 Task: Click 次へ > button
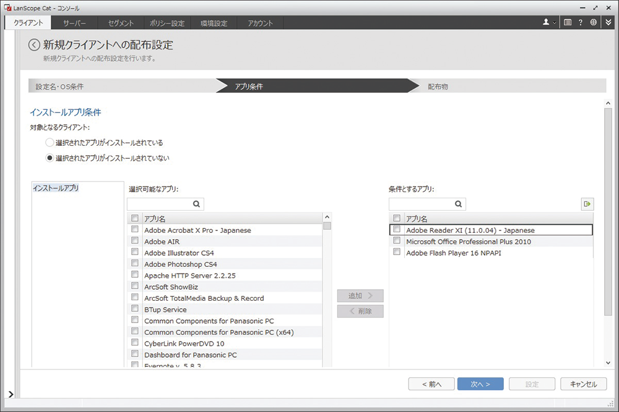(480, 384)
